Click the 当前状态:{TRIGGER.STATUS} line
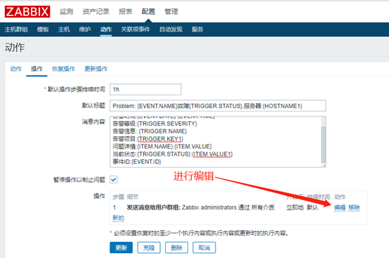Viewport: 389px width, 258px height. pos(173,154)
